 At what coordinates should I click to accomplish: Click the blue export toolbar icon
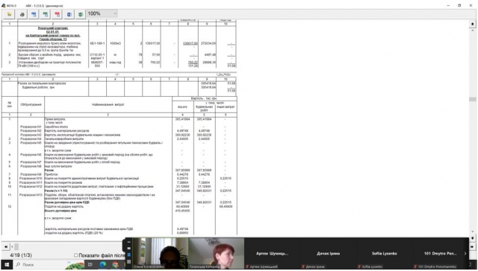coord(34,14)
